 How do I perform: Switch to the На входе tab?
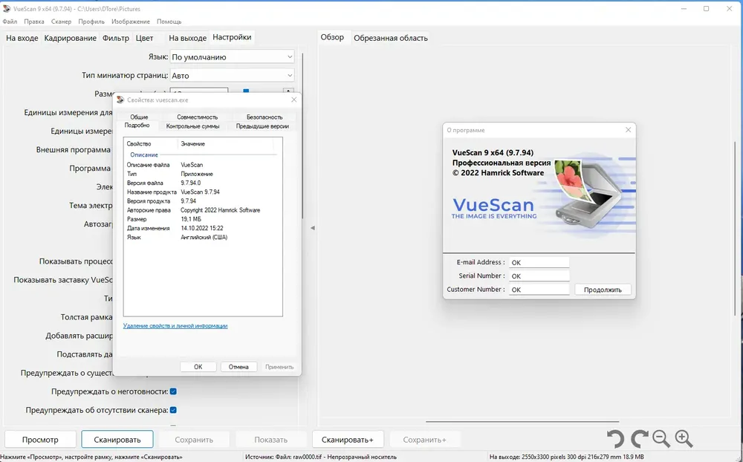coord(22,38)
